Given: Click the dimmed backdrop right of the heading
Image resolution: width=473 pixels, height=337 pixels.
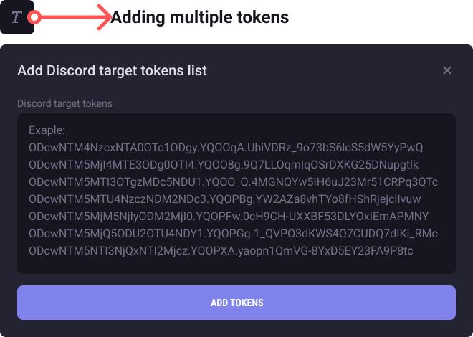Looking at the screenshot, I should (x=380, y=17).
